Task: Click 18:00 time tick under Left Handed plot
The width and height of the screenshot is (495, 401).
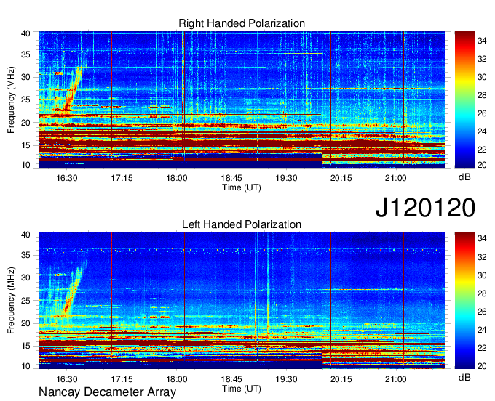Action: 177,379
